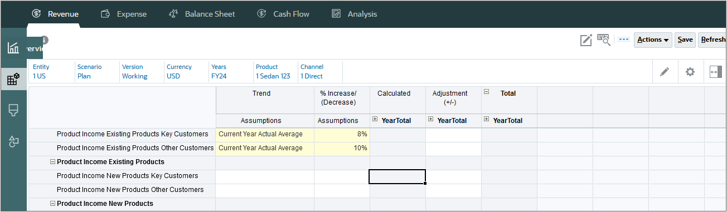Viewport: 727px width, 212px height.
Task: Select the grid form sidebar icon
Action: [x=13, y=80]
